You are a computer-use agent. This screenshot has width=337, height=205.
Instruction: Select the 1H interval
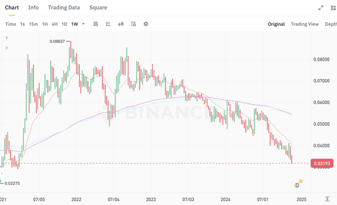coord(45,24)
